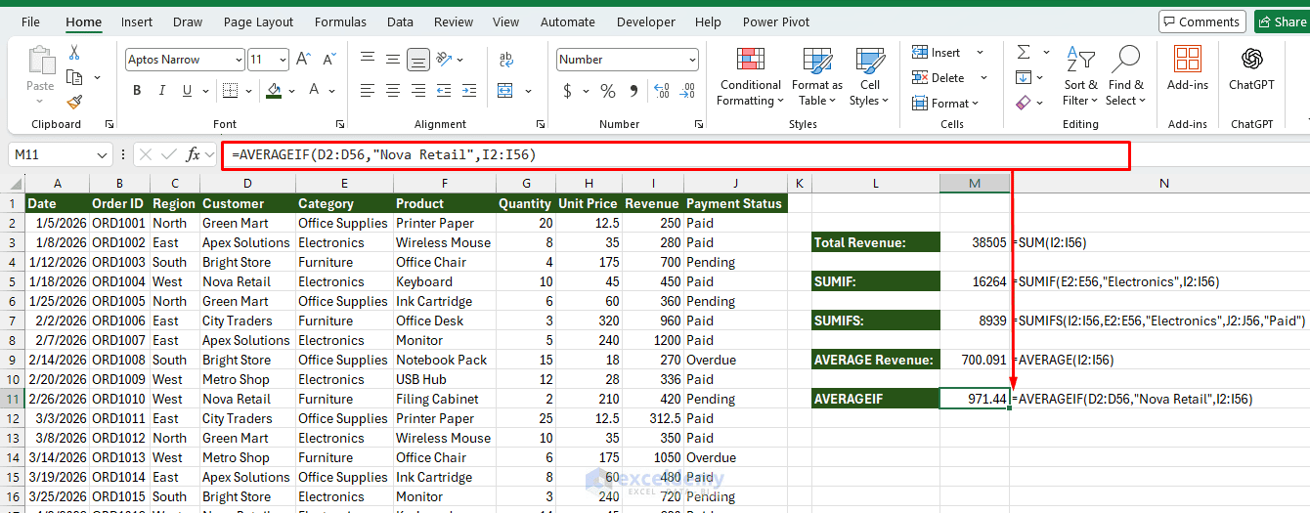The height and width of the screenshot is (513, 1310).
Task: Click the Merge & Center icon
Action: click(505, 91)
